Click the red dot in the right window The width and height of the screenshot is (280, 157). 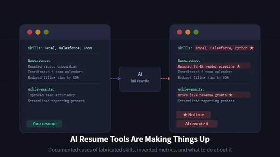pyautogui.click(x=179, y=32)
